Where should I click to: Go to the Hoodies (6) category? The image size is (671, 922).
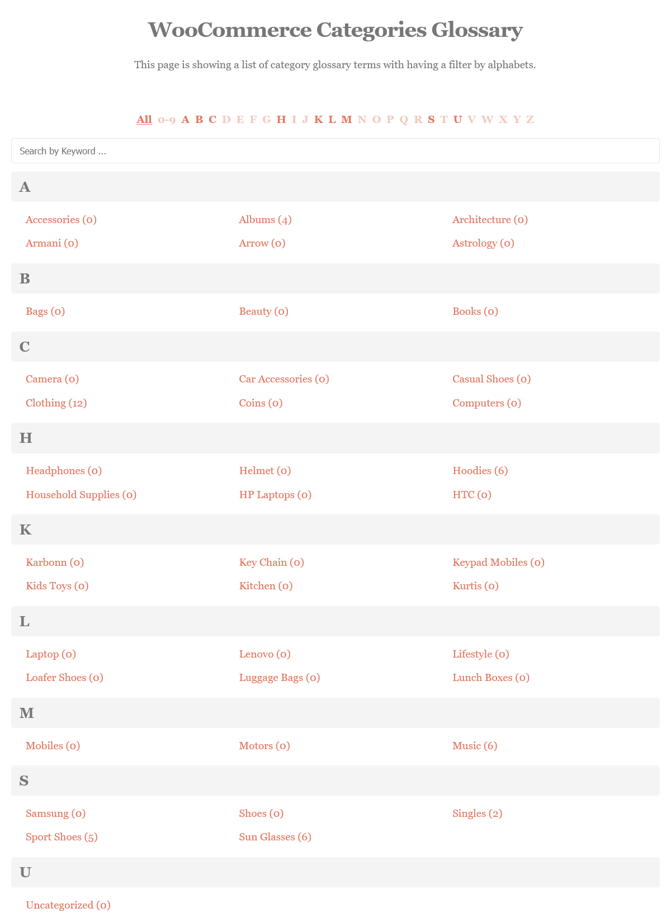click(480, 471)
